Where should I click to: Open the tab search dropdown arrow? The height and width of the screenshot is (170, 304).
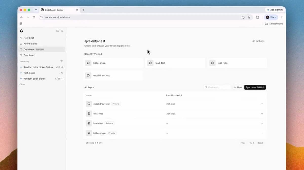tap(36, 10)
